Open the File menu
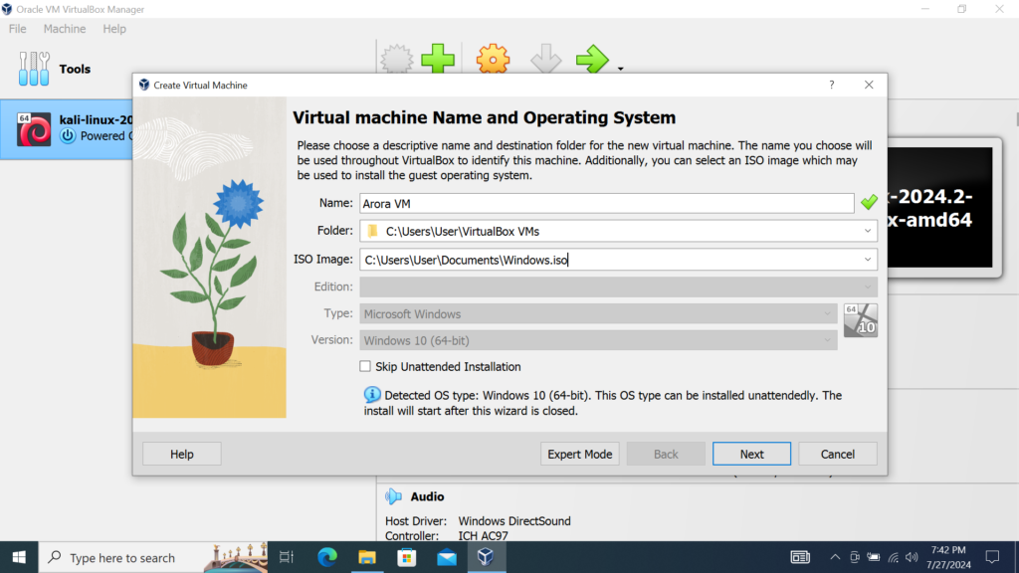The height and width of the screenshot is (573, 1019). pyautogui.click(x=18, y=29)
